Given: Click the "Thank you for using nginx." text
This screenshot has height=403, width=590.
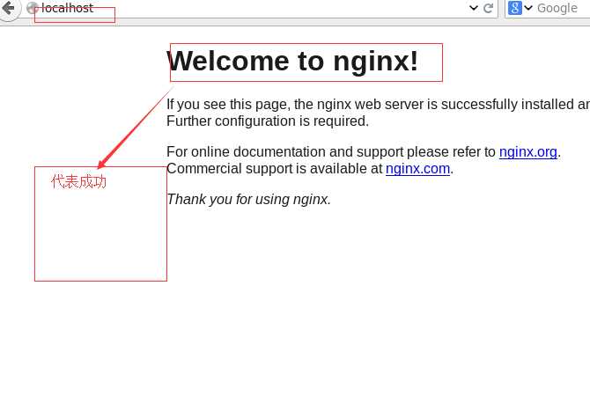Looking at the screenshot, I should pyautogui.click(x=248, y=199).
